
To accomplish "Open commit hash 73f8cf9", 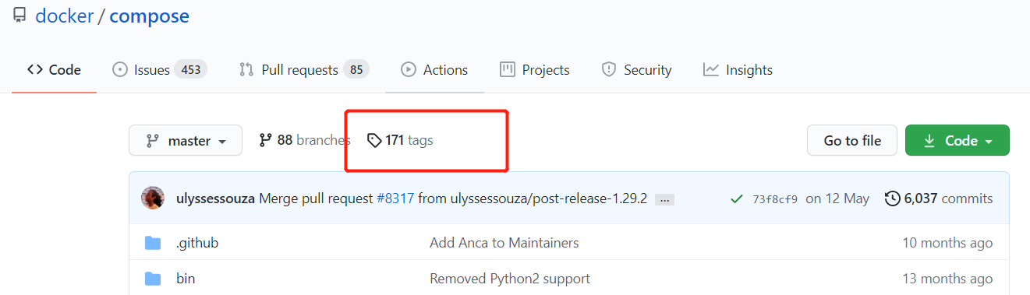I will click(775, 199).
